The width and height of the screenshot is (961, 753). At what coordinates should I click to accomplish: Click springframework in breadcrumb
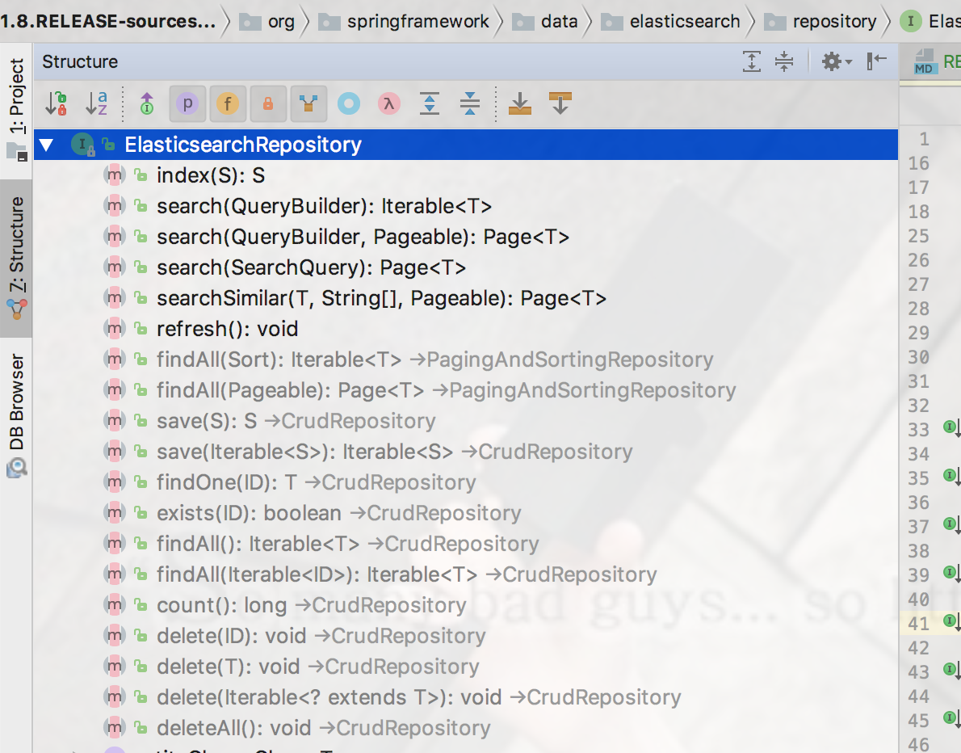tap(404, 22)
